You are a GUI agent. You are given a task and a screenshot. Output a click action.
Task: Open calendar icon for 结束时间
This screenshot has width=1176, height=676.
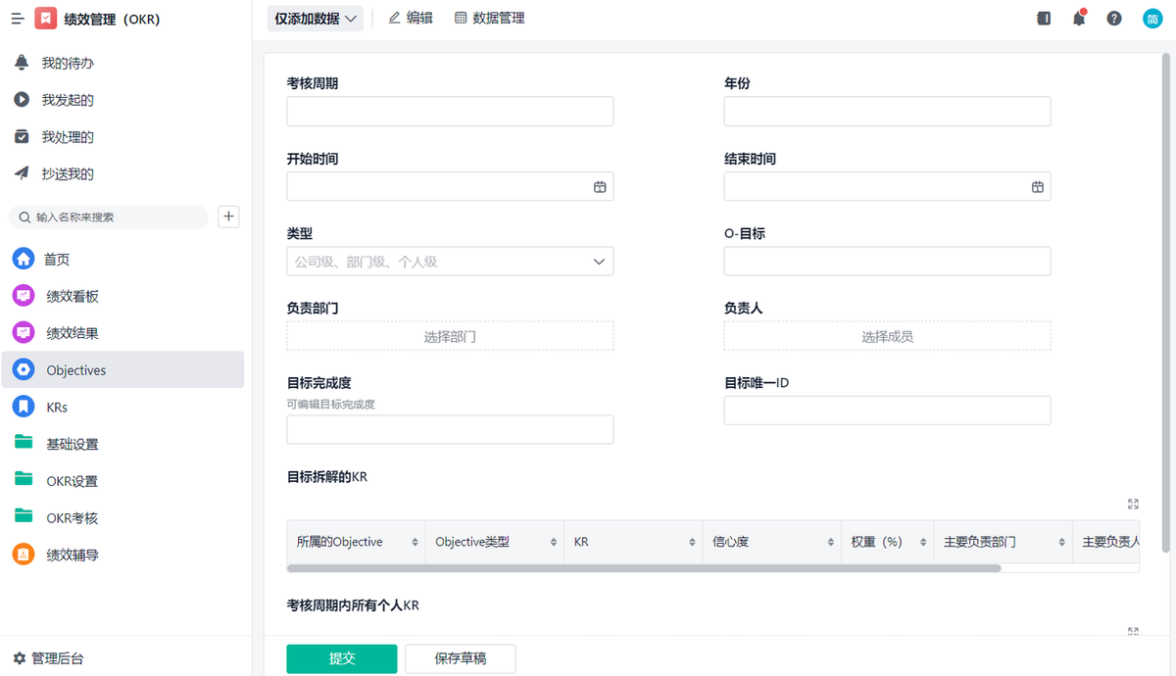(1037, 186)
